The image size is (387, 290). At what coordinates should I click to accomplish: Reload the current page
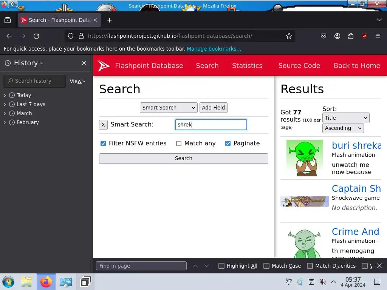(x=36, y=36)
